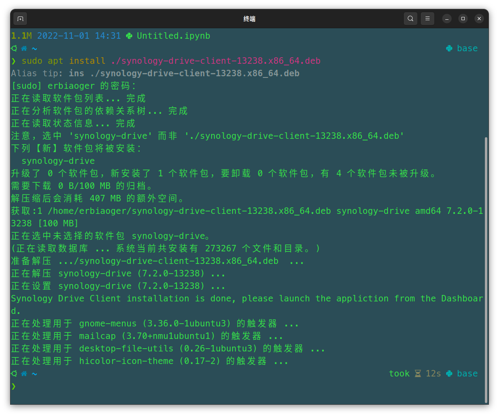Viewport: 499px width, 416px height.
Task: Click the desktop-file-utils trigger line
Action: tap(168, 349)
